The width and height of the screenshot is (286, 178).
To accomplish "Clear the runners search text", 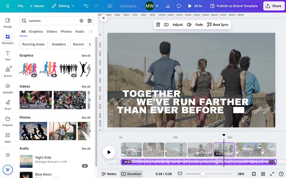I will 81,21.
